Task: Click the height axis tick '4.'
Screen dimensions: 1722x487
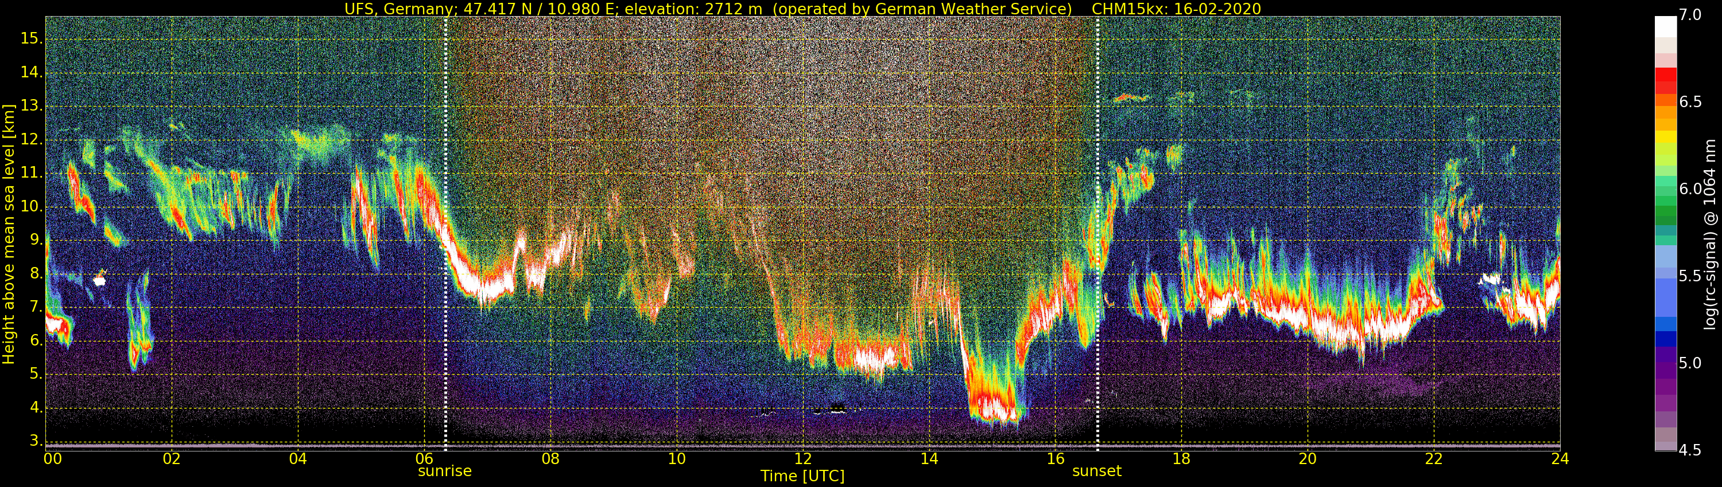Action: (36, 407)
